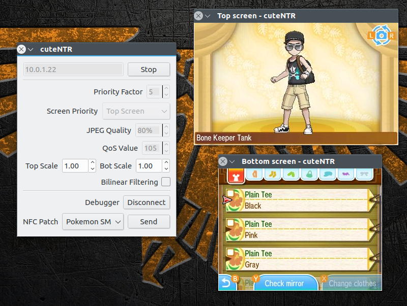Screen dimensions: 407x306
Task: Increase the QoS Value
Action: point(166,145)
